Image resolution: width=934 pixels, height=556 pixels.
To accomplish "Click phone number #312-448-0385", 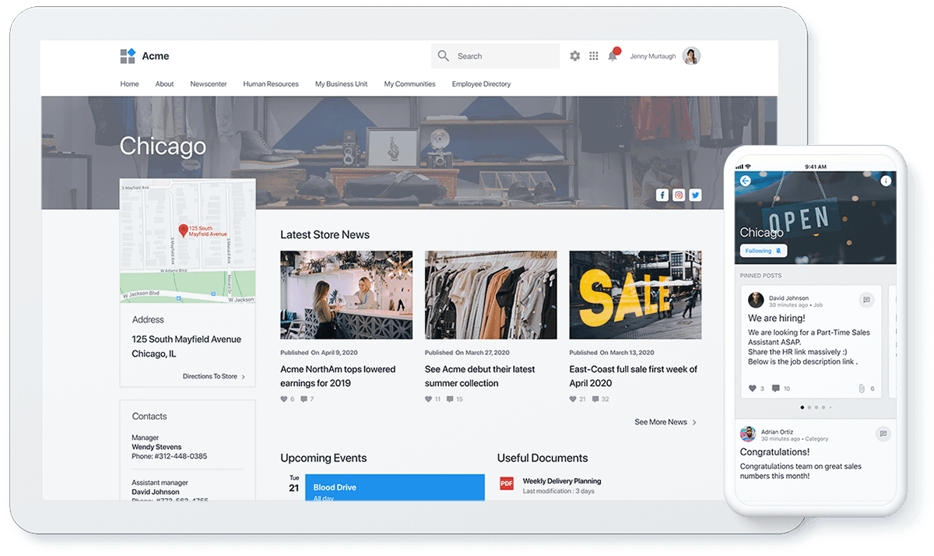I will tap(181, 456).
